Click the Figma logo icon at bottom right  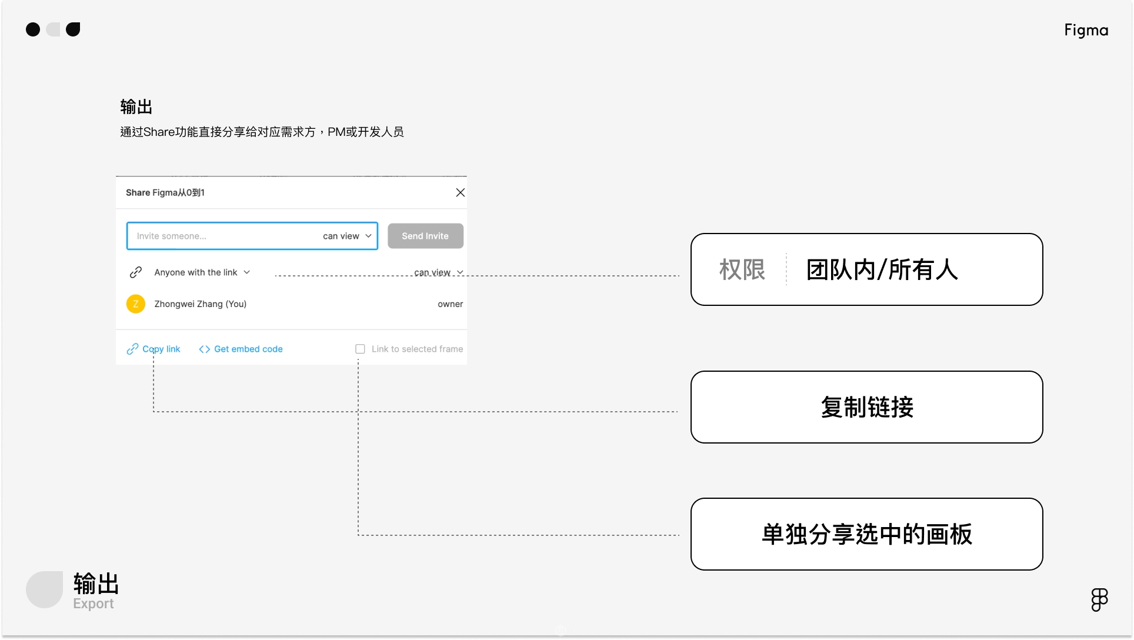coord(1099,600)
